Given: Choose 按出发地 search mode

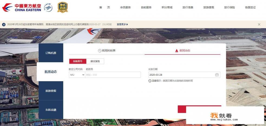Looking at the screenshot, I should point(95,61).
